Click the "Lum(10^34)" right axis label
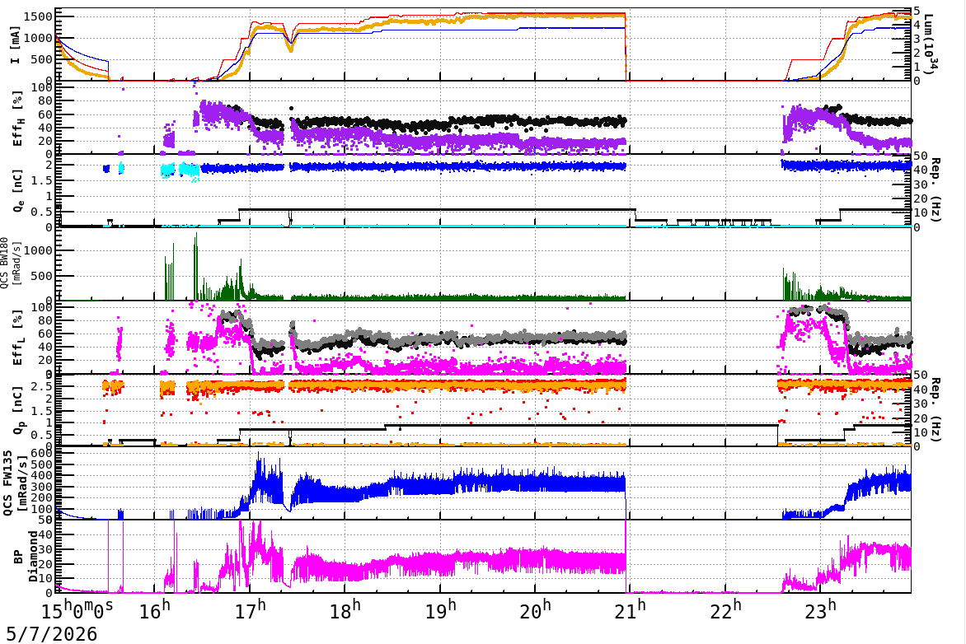The height and width of the screenshot is (644, 966). click(931, 44)
